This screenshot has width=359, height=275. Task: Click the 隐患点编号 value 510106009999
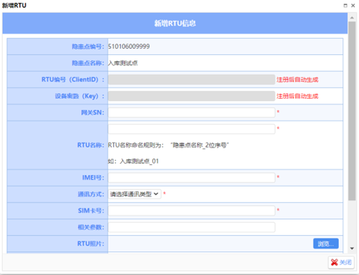(129, 46)
